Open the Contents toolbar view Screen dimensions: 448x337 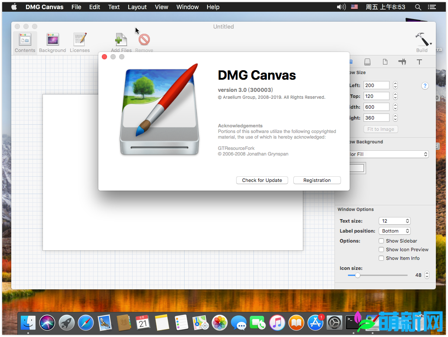(25, 43)
